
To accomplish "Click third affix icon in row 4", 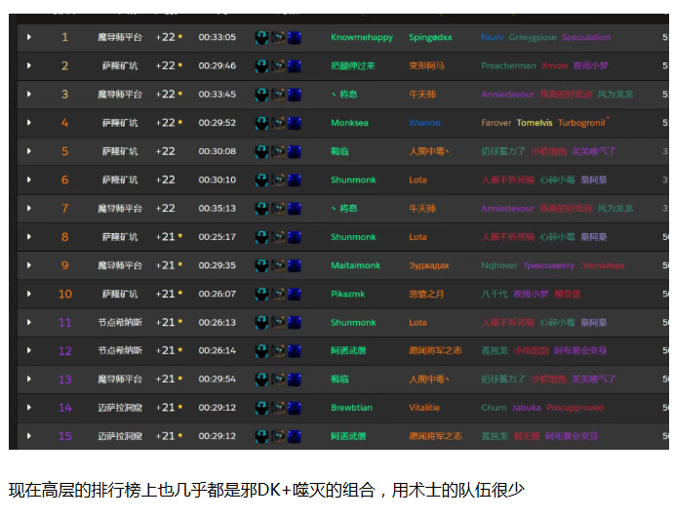I will click(x=294, y=123).
